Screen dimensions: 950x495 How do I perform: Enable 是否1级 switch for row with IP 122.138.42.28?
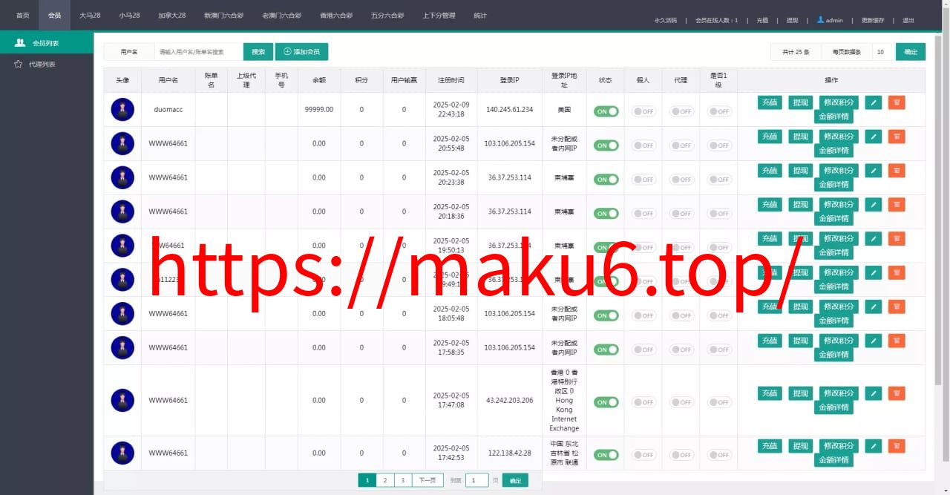(719, 455)
